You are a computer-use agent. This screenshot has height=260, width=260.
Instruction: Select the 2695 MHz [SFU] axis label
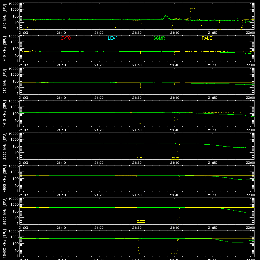tap(4, 146)
